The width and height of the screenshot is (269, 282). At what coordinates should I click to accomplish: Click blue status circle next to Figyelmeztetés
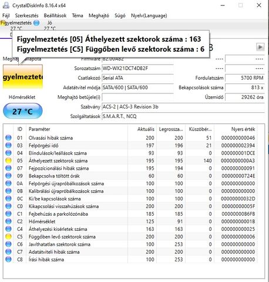click(36, 23)
